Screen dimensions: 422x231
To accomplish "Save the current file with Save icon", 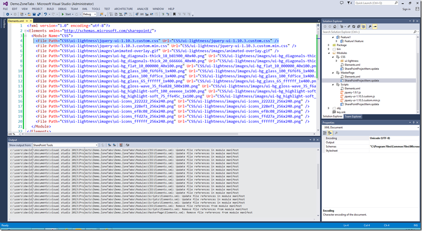I will (x=34, y=14).
